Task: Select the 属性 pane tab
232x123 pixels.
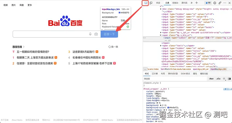Action: coord(195,74)
